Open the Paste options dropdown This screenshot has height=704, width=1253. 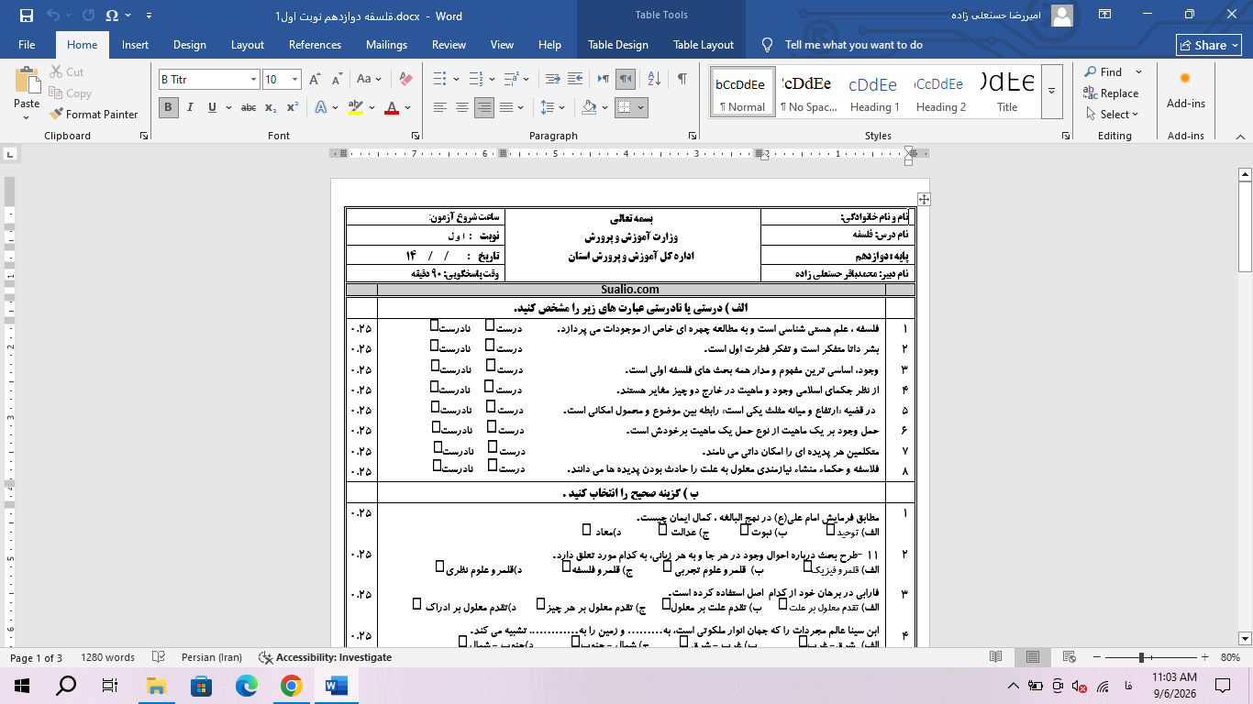point(27,118)
